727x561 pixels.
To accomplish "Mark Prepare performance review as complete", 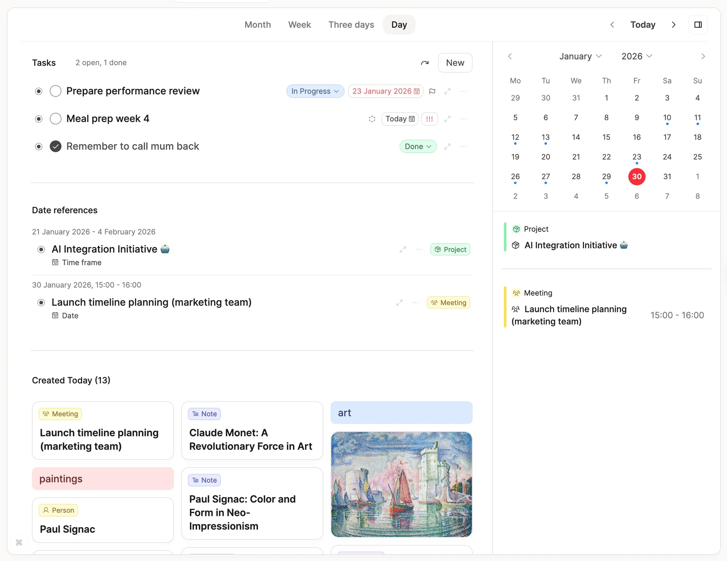I will [55, 91].
